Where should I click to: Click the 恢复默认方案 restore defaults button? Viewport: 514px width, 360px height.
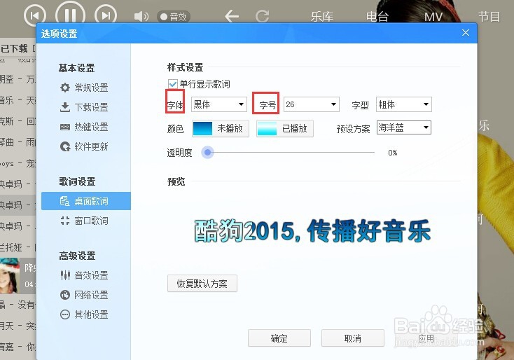pos(202,284)
